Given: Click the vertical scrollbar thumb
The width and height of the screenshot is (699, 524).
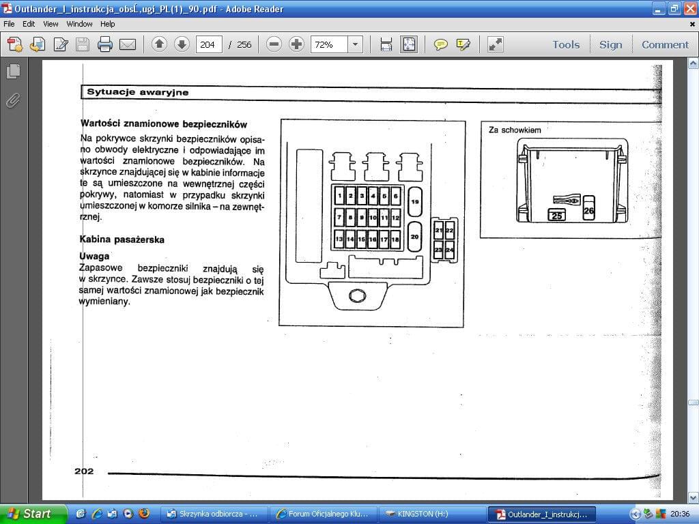Looking at the screenshot, I should coord(694,403).
